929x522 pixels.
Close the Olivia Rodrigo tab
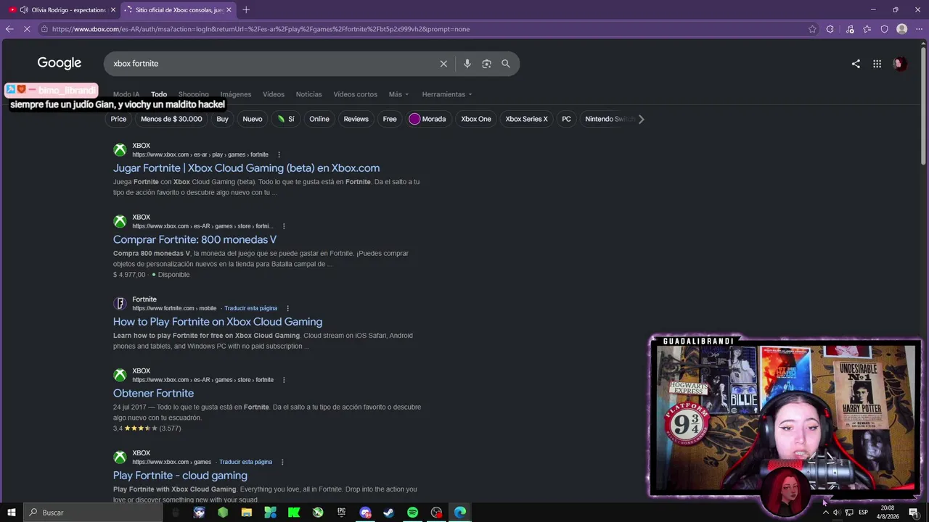(112, 10)
